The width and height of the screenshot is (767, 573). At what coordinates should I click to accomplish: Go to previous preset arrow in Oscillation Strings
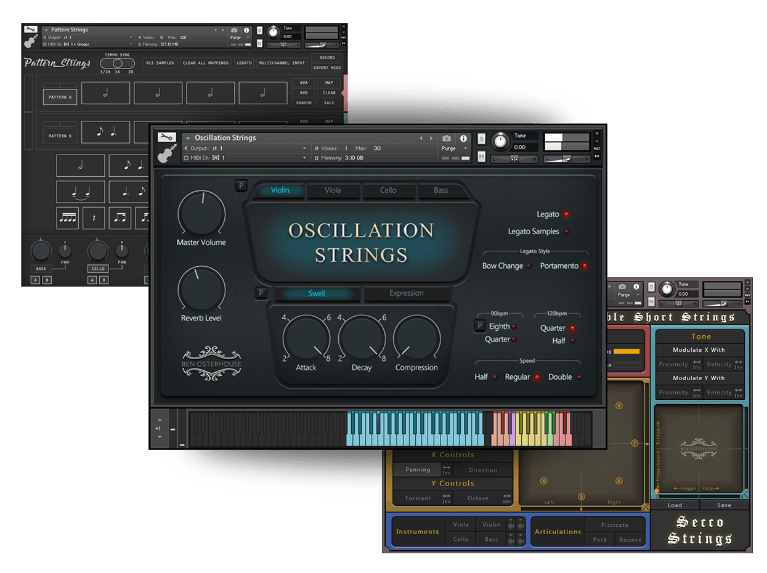point(421,138)
